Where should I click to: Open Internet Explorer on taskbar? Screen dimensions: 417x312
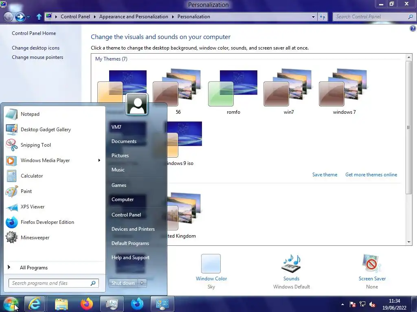pyautogui.click(x=35, y=304)
